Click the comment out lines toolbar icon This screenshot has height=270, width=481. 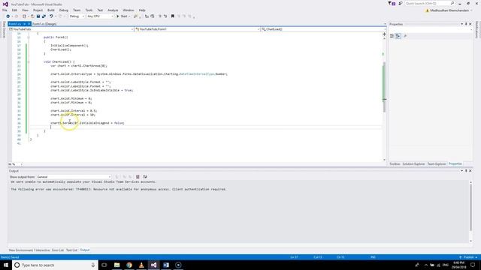(159, 16)
